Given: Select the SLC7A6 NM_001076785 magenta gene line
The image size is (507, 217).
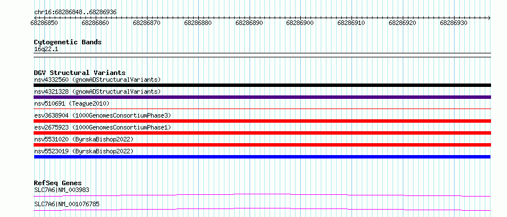Looking at the screenshot, I should pyautogui.click(x=262, y=209).
